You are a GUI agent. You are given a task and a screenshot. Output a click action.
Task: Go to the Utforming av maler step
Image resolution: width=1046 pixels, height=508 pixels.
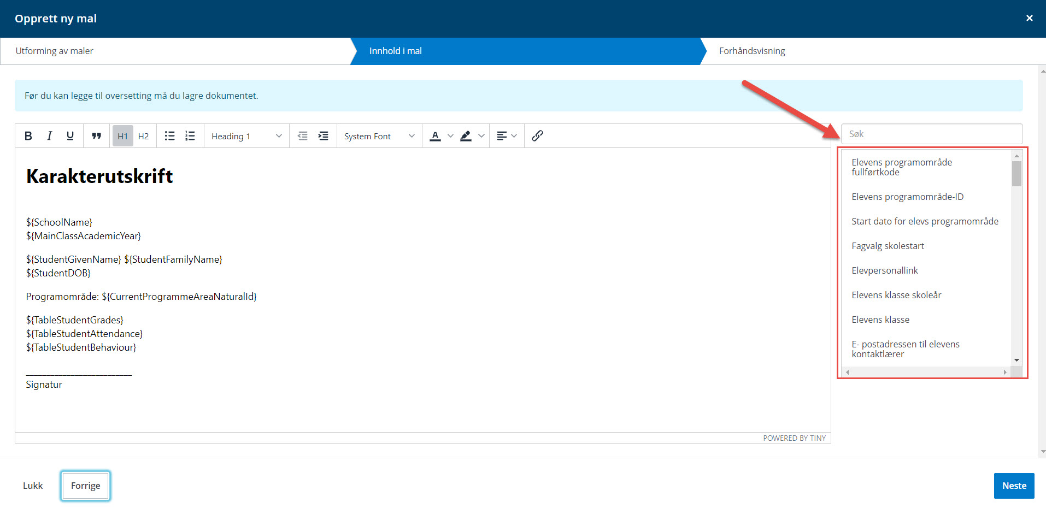pos(55,51)
